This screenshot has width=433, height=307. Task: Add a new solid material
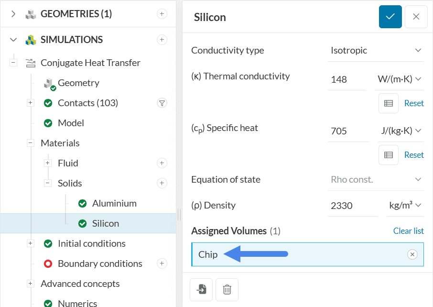(162, 183)
